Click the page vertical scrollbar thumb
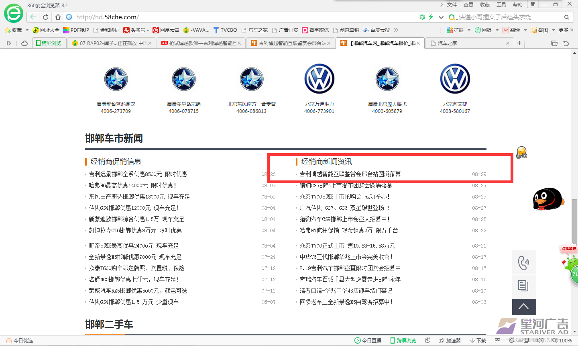This screenshot has height=346, width=578. pyautogui.click(x=574, y=221)
